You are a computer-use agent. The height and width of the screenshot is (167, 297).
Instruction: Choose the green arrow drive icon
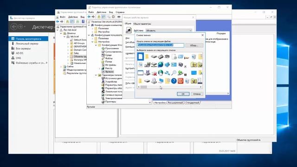[181, 73]
